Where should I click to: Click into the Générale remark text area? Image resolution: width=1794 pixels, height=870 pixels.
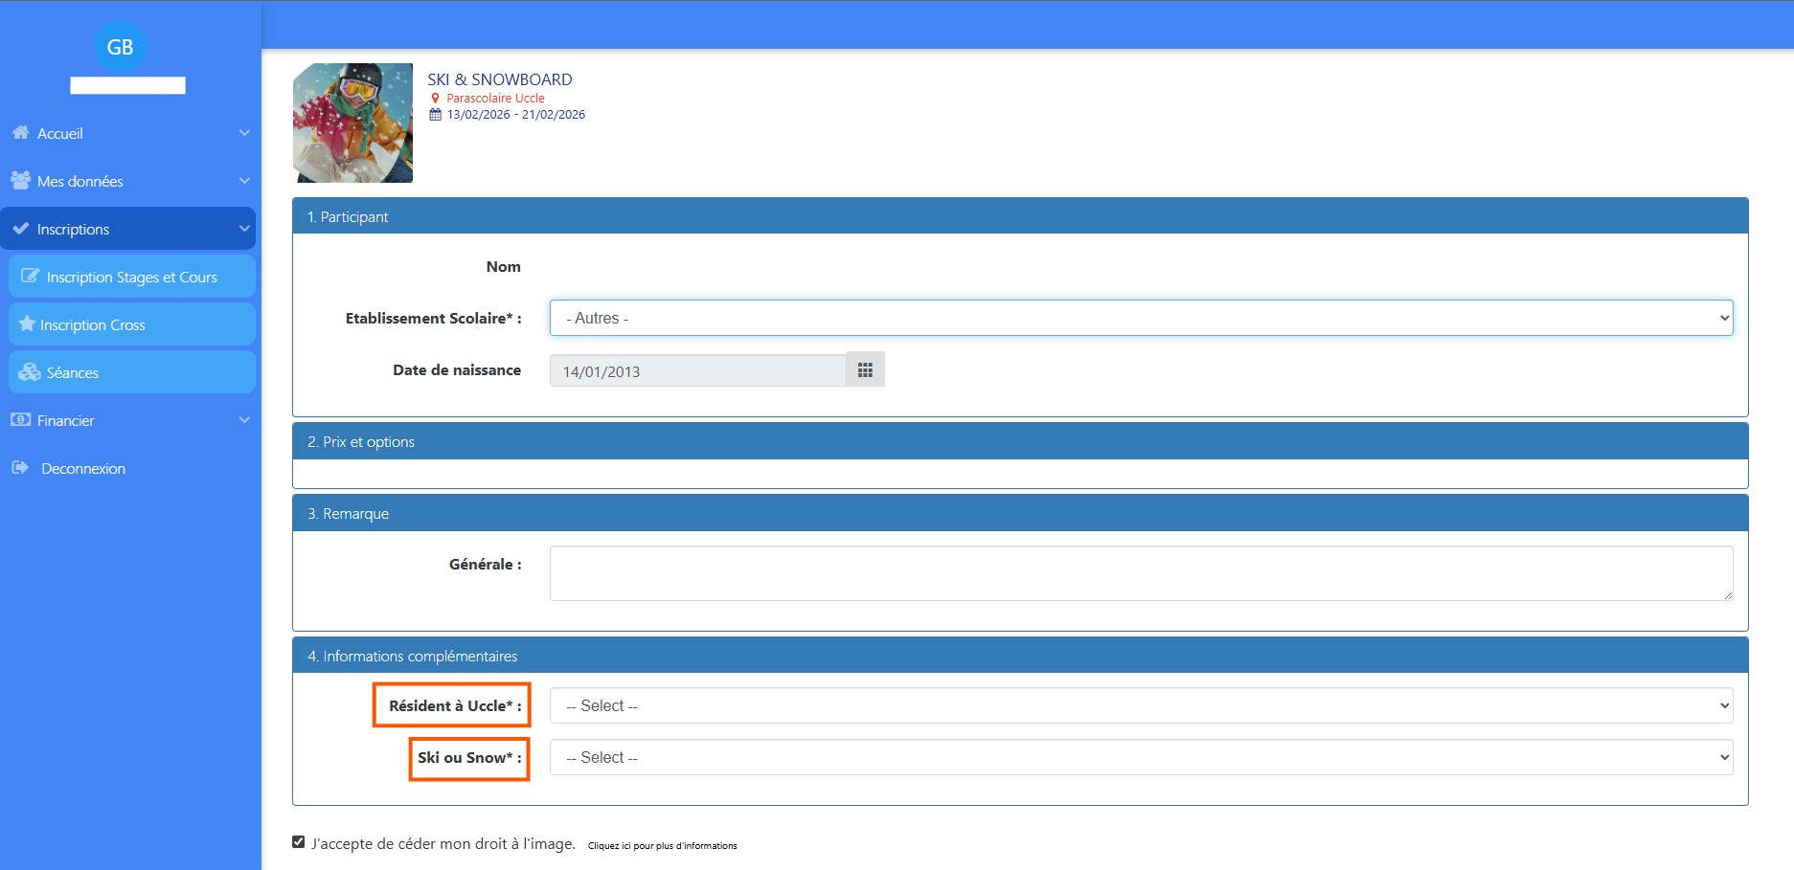click(x=1140, y=573)
